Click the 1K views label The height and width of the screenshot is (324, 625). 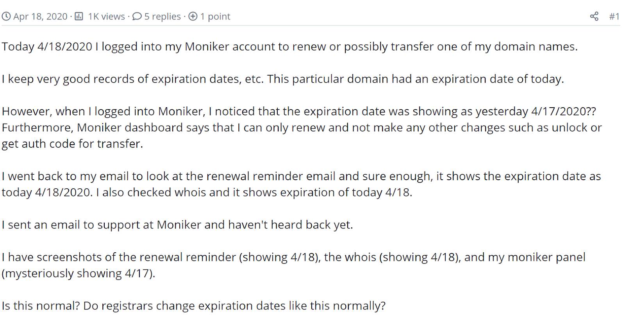[106, 16]
